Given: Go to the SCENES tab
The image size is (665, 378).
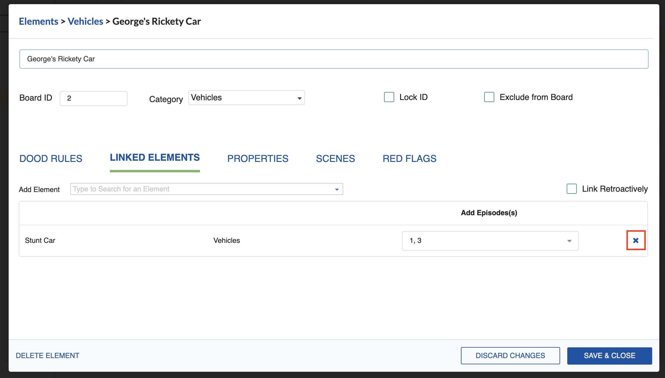Looking at the screenshot, I should tap(335, 158).
